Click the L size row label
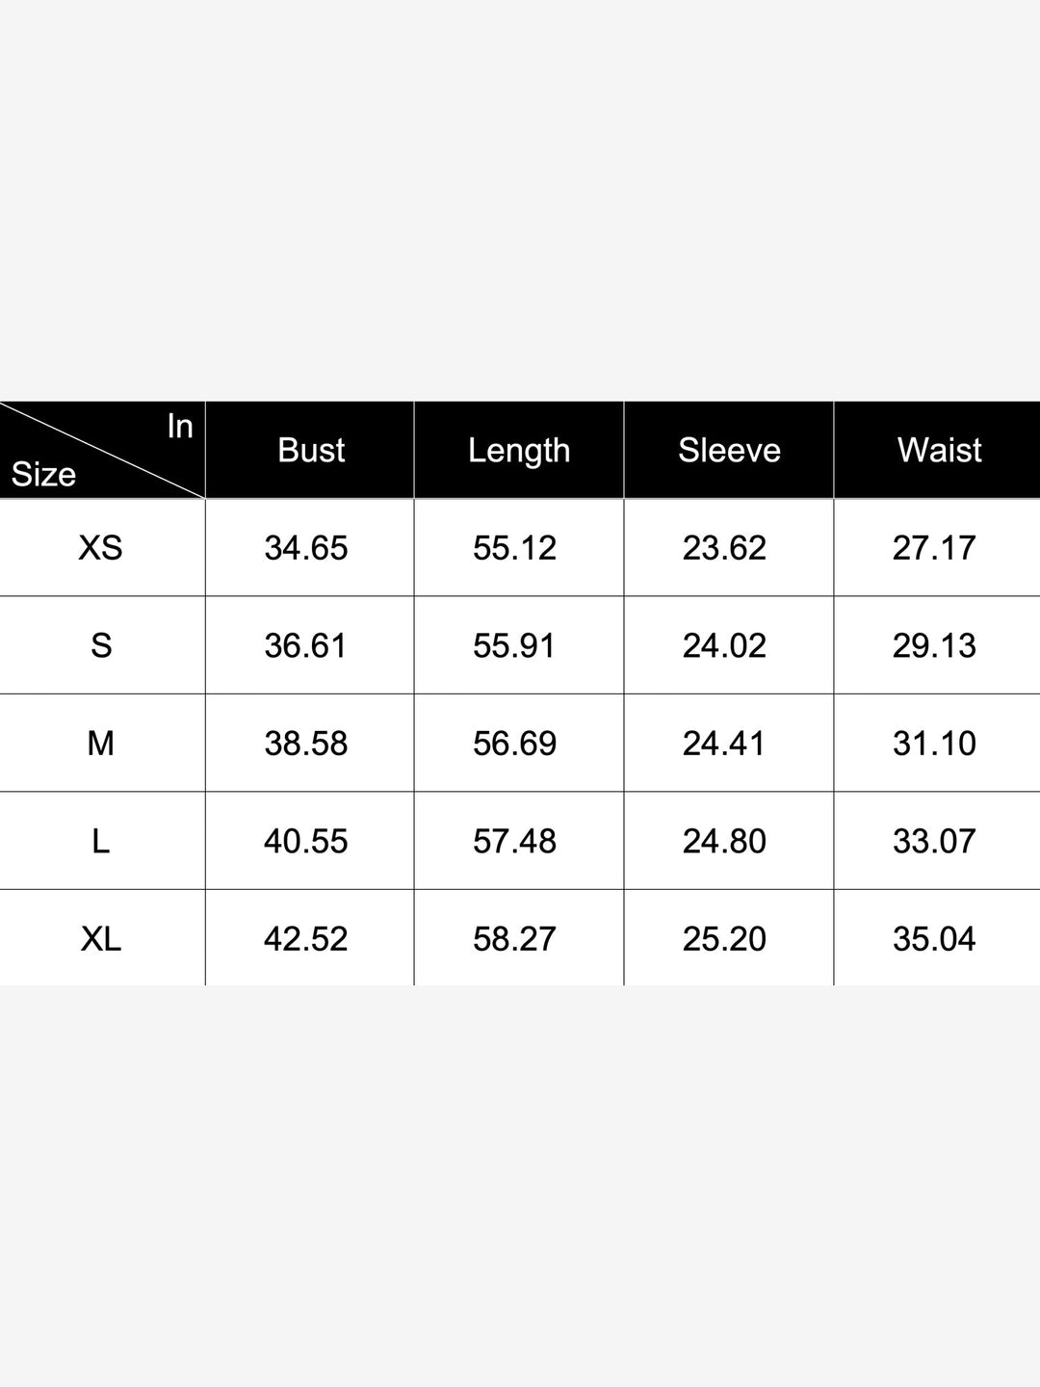This screenshot has height=1387, width=1040. (101, 841)
